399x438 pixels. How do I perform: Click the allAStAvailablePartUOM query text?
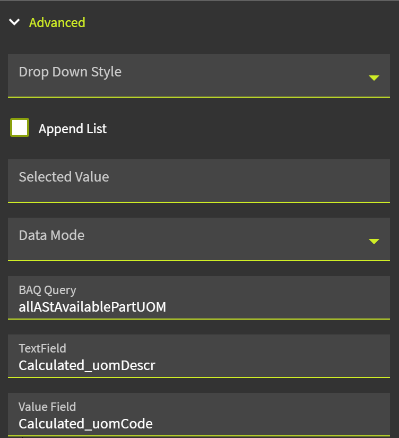92,307
